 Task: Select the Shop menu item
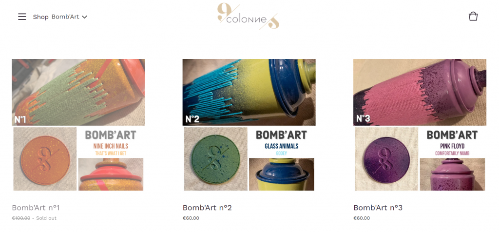point(40,17)
